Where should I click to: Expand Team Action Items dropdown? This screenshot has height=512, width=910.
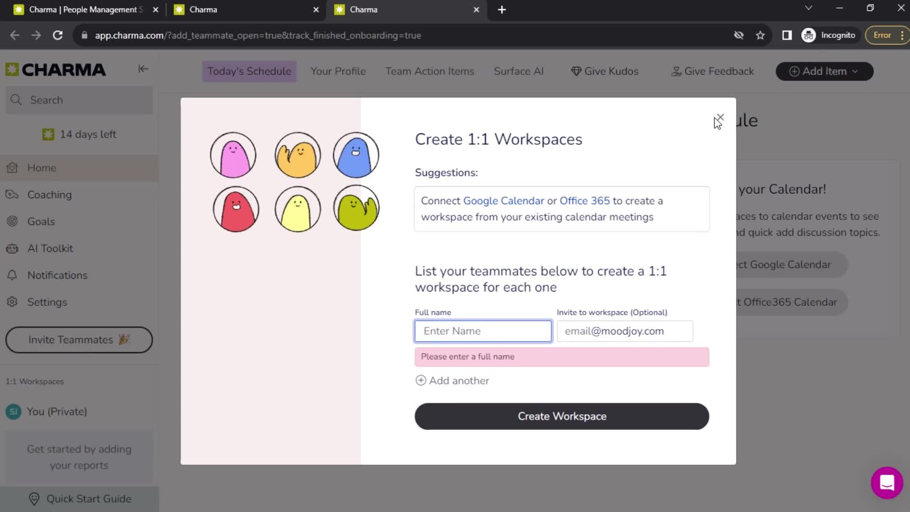coord(430,71)
